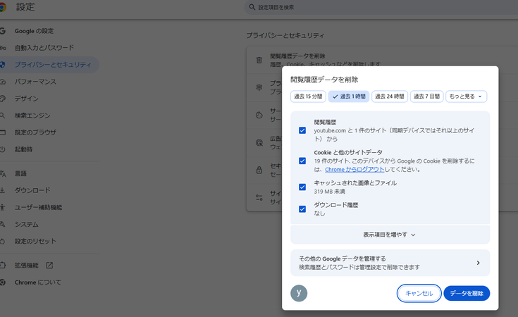The image size is (518, 317).
Task: Click the accessibility icon for ユーザー補助機能
Action: (2, 207)
